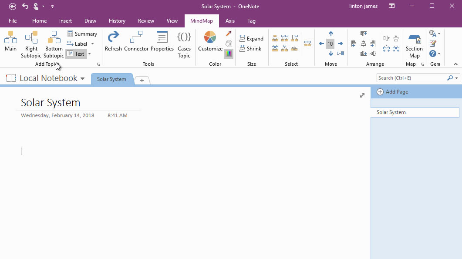Viewport: 462px width, 259px height.
Task: Switch to the Axis ribbon tab
Action: pos(230,20)
